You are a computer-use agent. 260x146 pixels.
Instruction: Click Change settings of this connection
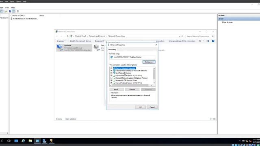(182, 41)
